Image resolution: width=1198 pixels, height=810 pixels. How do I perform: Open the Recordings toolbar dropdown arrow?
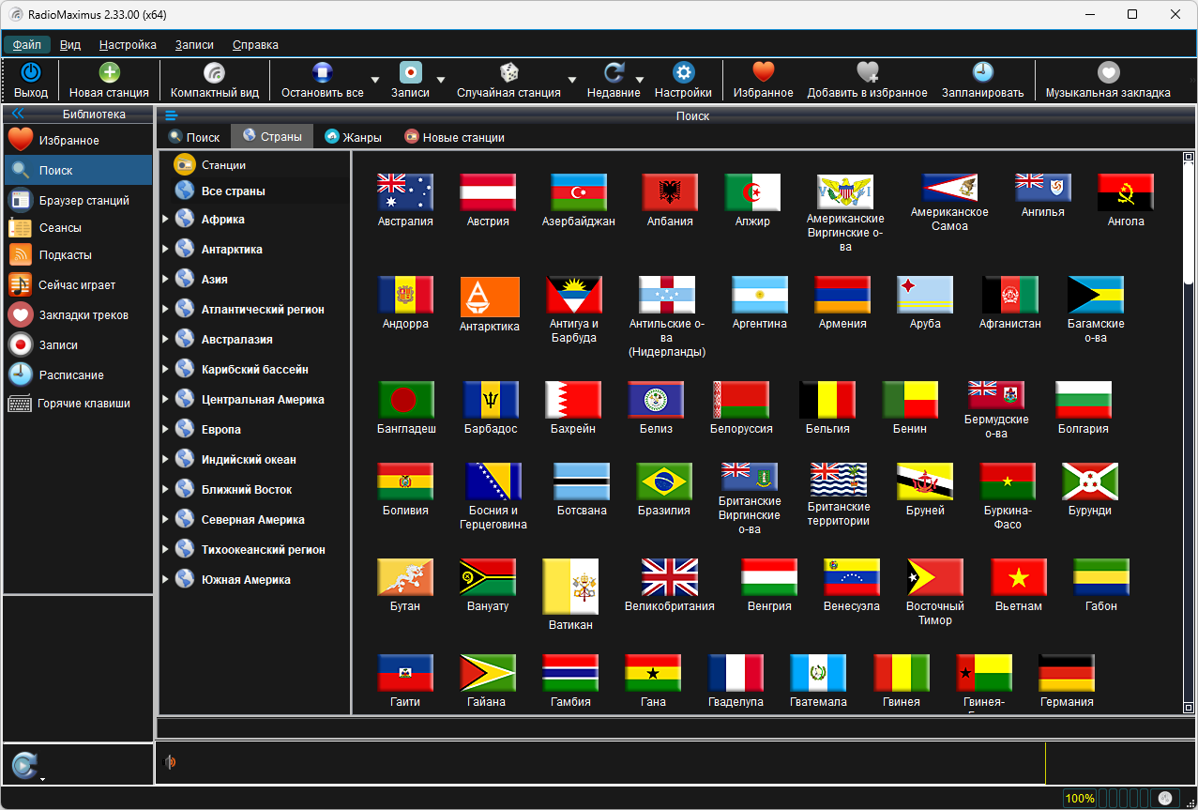point(441,81)
